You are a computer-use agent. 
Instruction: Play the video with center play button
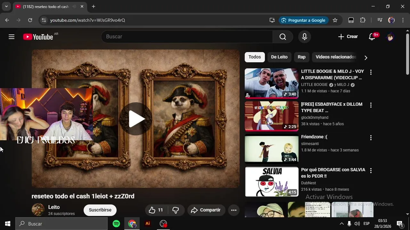coord(136,119)
